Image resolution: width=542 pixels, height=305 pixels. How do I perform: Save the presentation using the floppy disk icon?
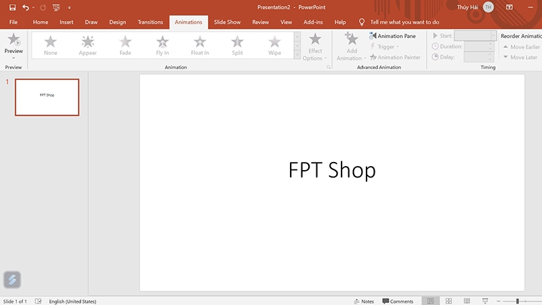pos(12,7)
